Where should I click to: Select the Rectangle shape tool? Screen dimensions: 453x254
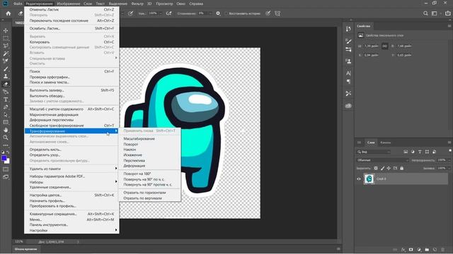[x=6, y=122]
